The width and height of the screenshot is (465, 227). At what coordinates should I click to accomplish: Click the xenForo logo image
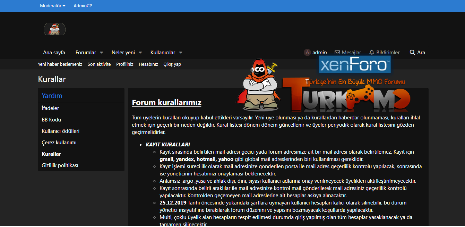[x=355, y=65]
